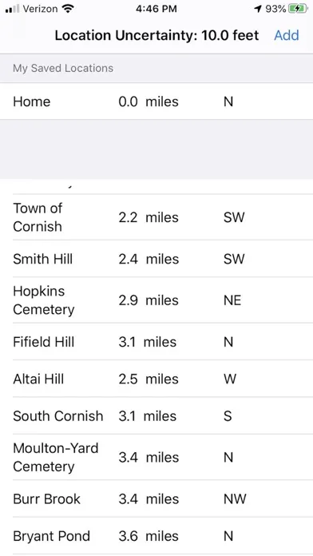Select the Town of Cornish row
Screen dimensions: 313x556
(156, 217)
